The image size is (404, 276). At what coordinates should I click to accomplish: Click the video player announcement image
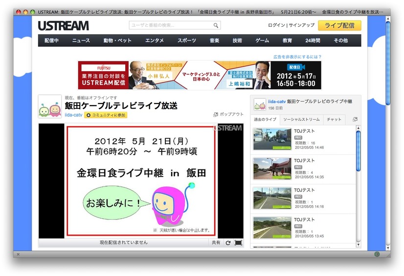pos(141,181)
